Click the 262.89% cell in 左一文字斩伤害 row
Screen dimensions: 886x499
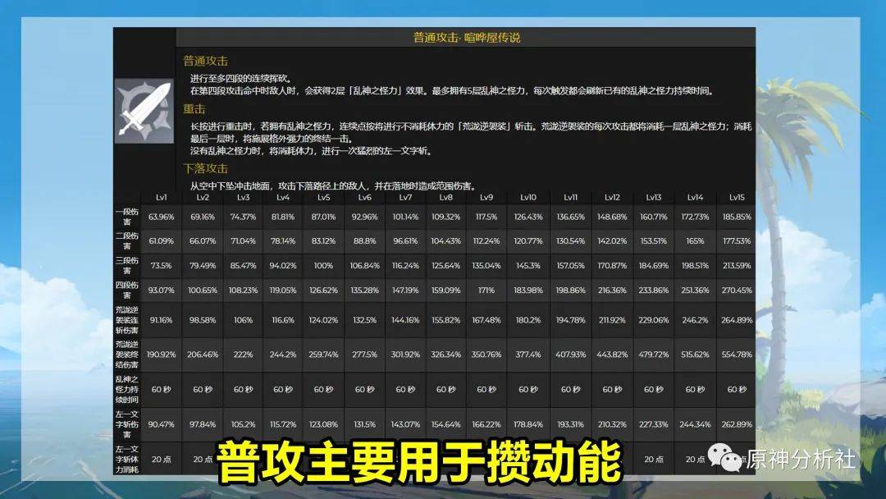click(x=737, y=424)
